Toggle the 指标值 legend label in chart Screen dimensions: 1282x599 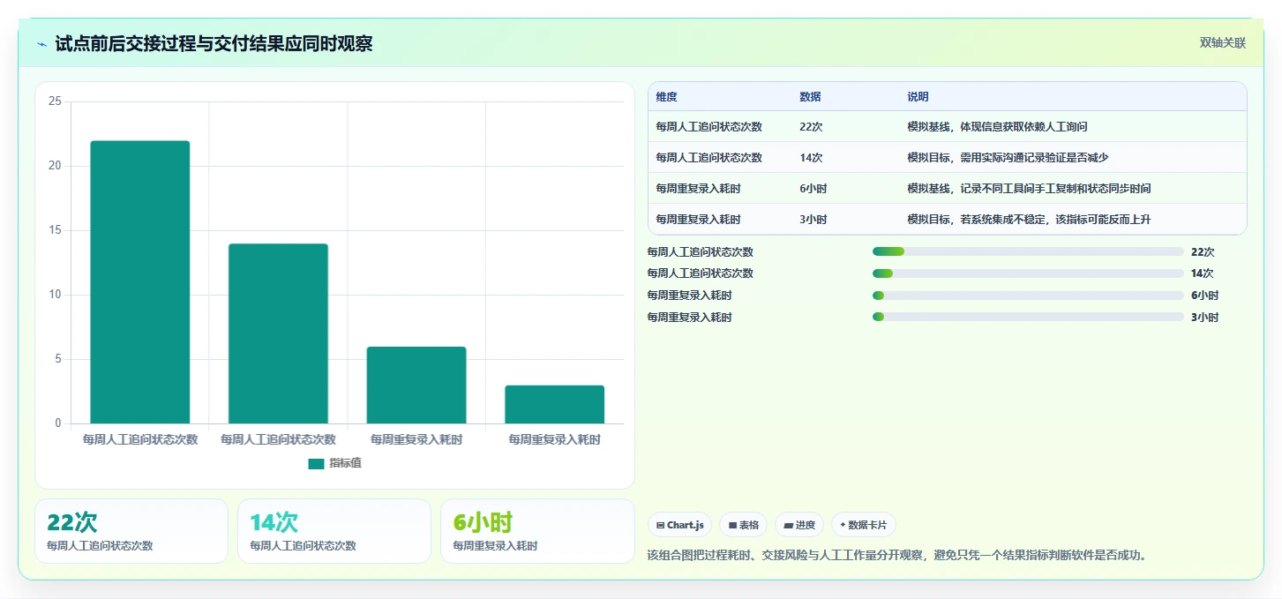point(346,464)
